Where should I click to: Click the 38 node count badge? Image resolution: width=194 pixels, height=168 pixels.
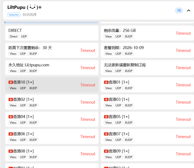point(179,10)
